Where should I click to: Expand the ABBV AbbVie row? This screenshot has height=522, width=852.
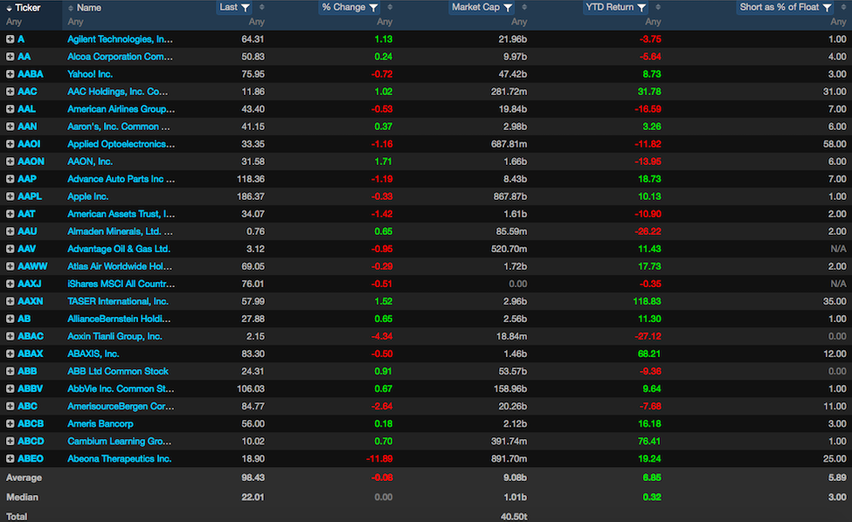click(x=10, y=388)
